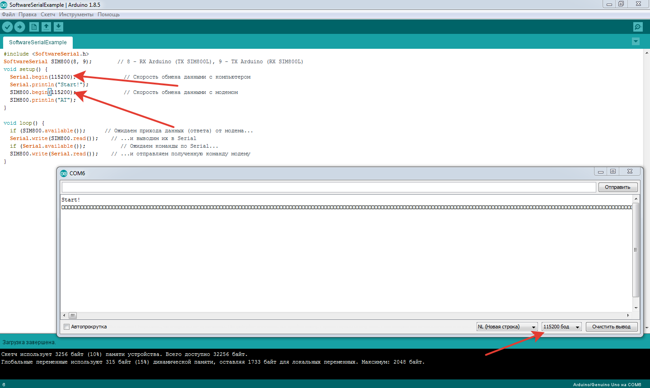This screenshot has width=650, height=388.
Task: Click the "void setup() {" line
Action: pos(25,69)
